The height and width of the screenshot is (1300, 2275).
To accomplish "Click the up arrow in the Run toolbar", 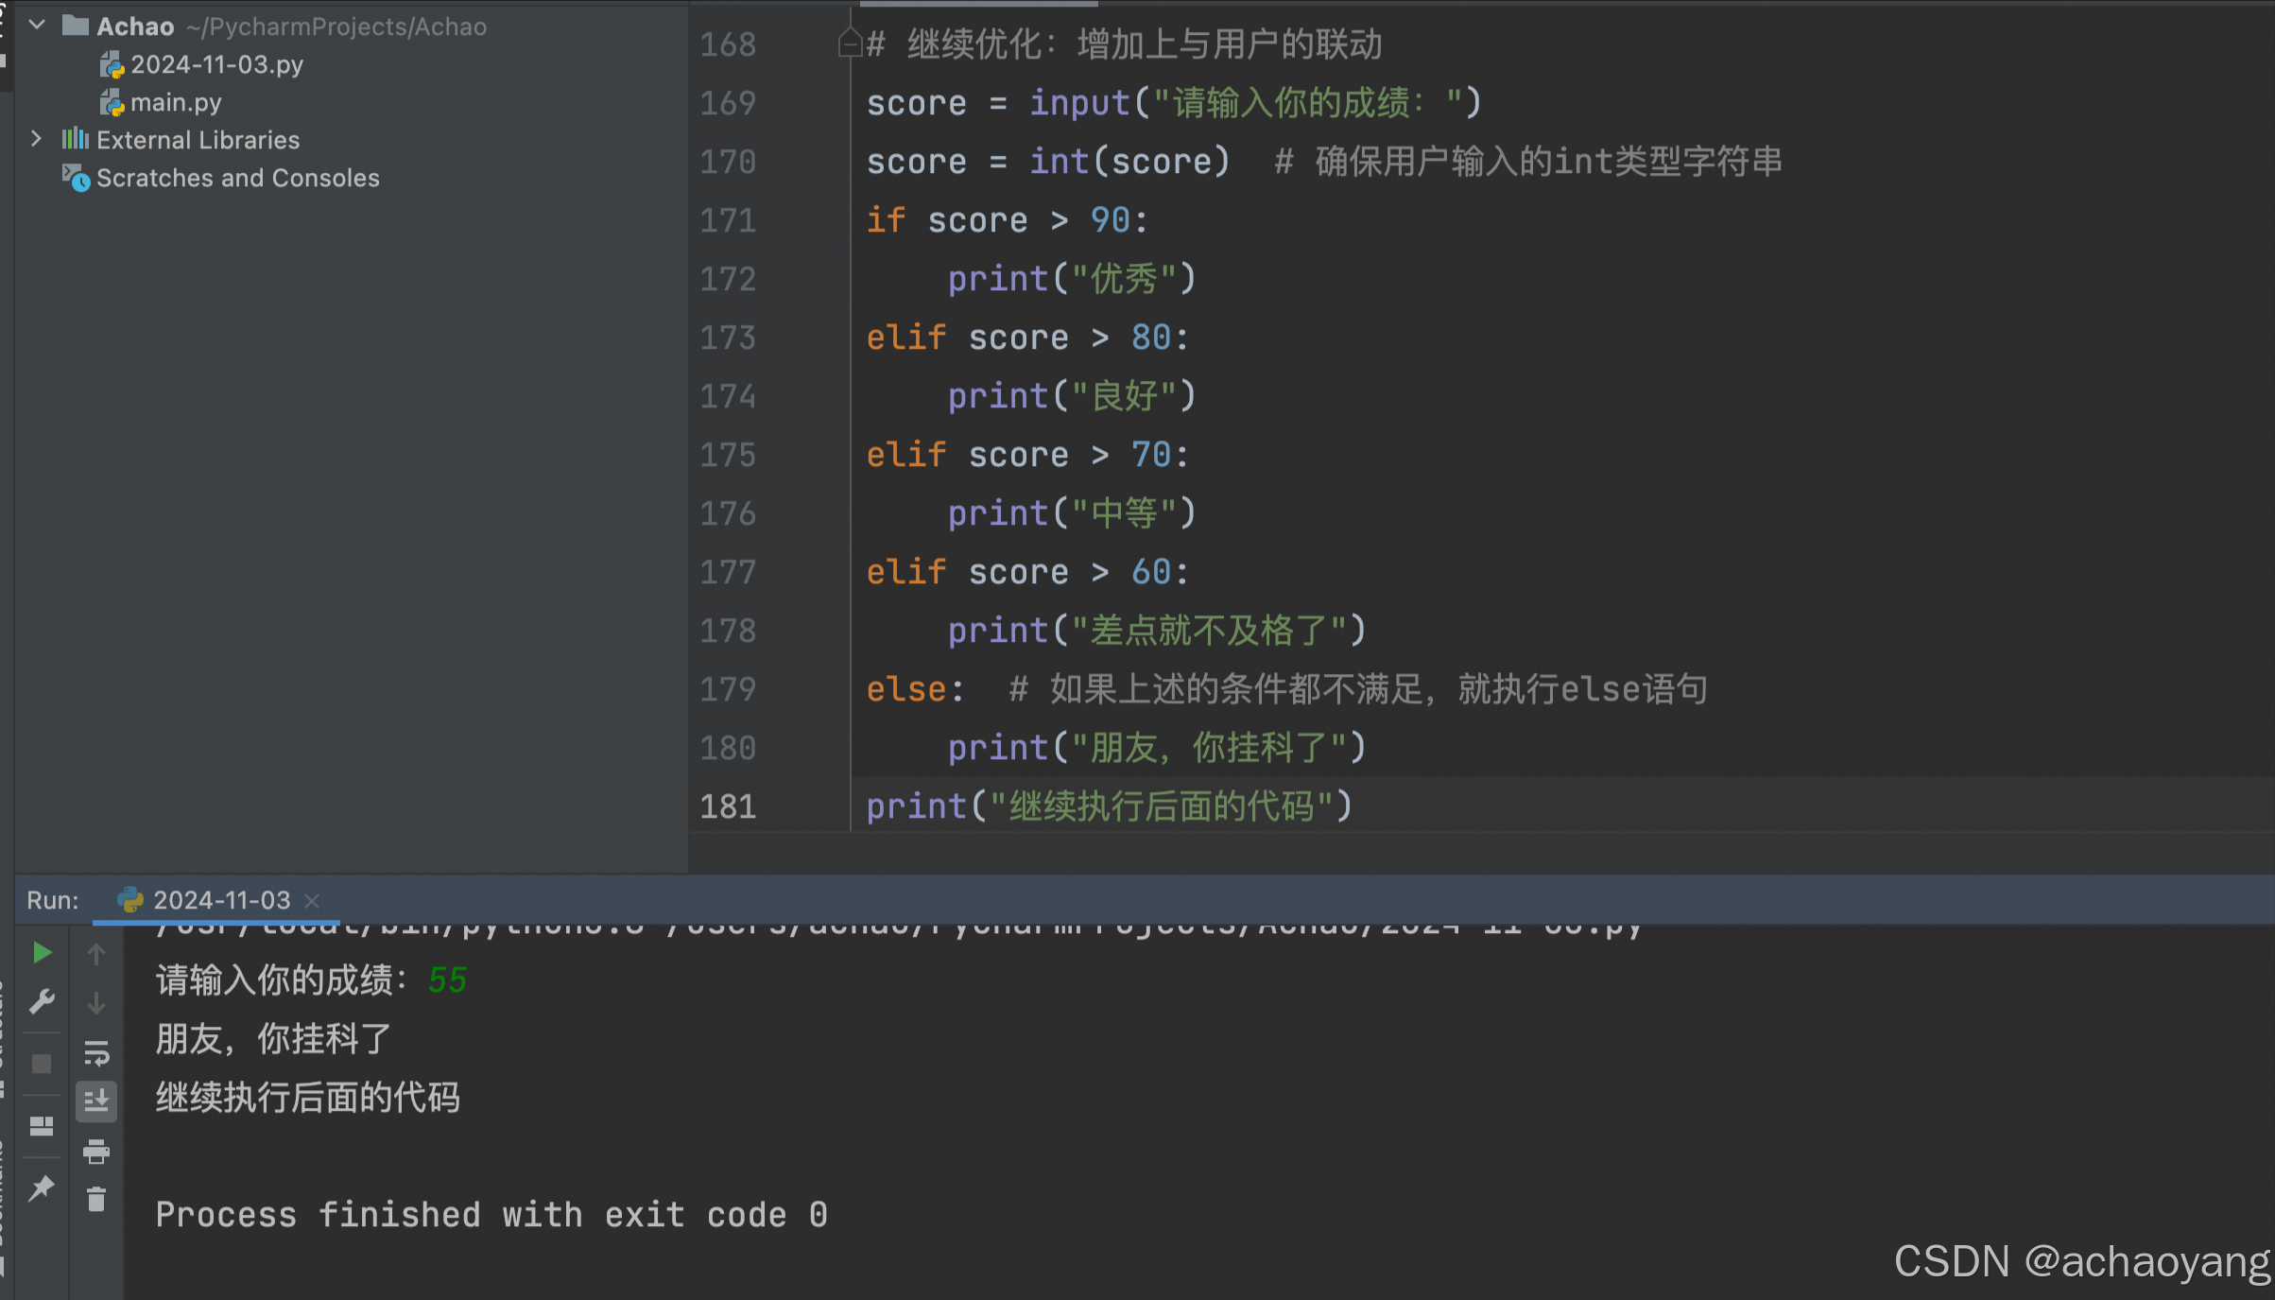I will tap(95, 955).
